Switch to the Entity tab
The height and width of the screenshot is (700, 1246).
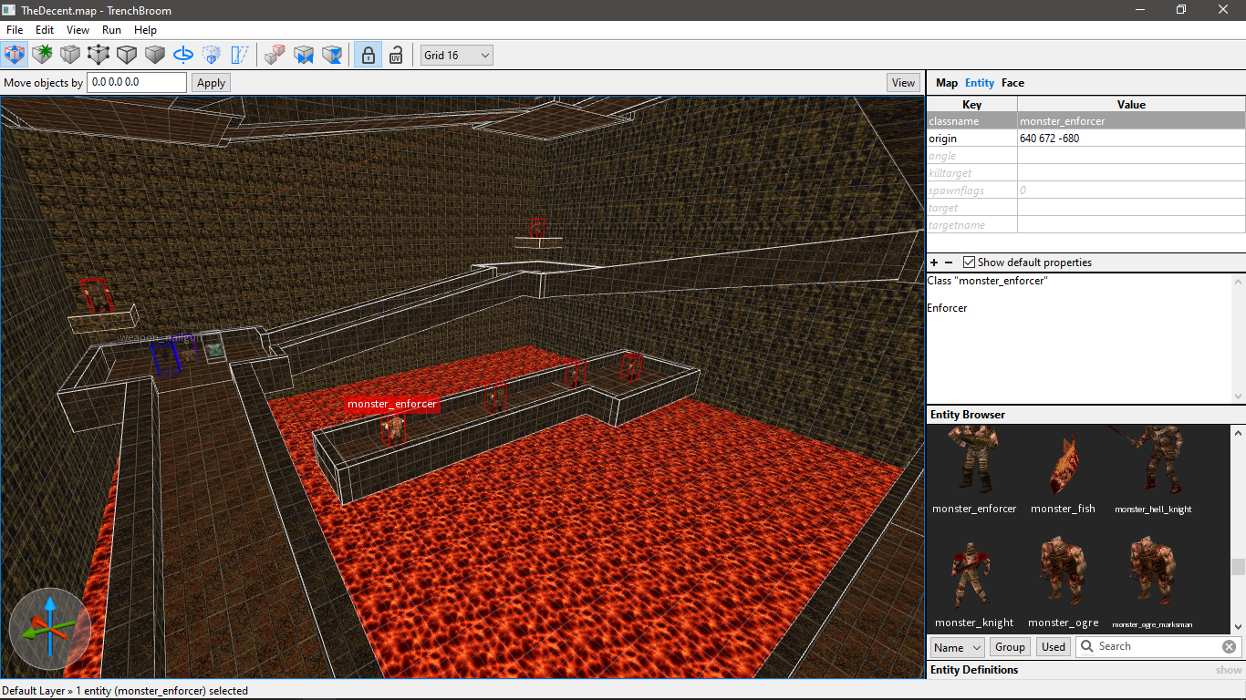click(x=980, y=83)
